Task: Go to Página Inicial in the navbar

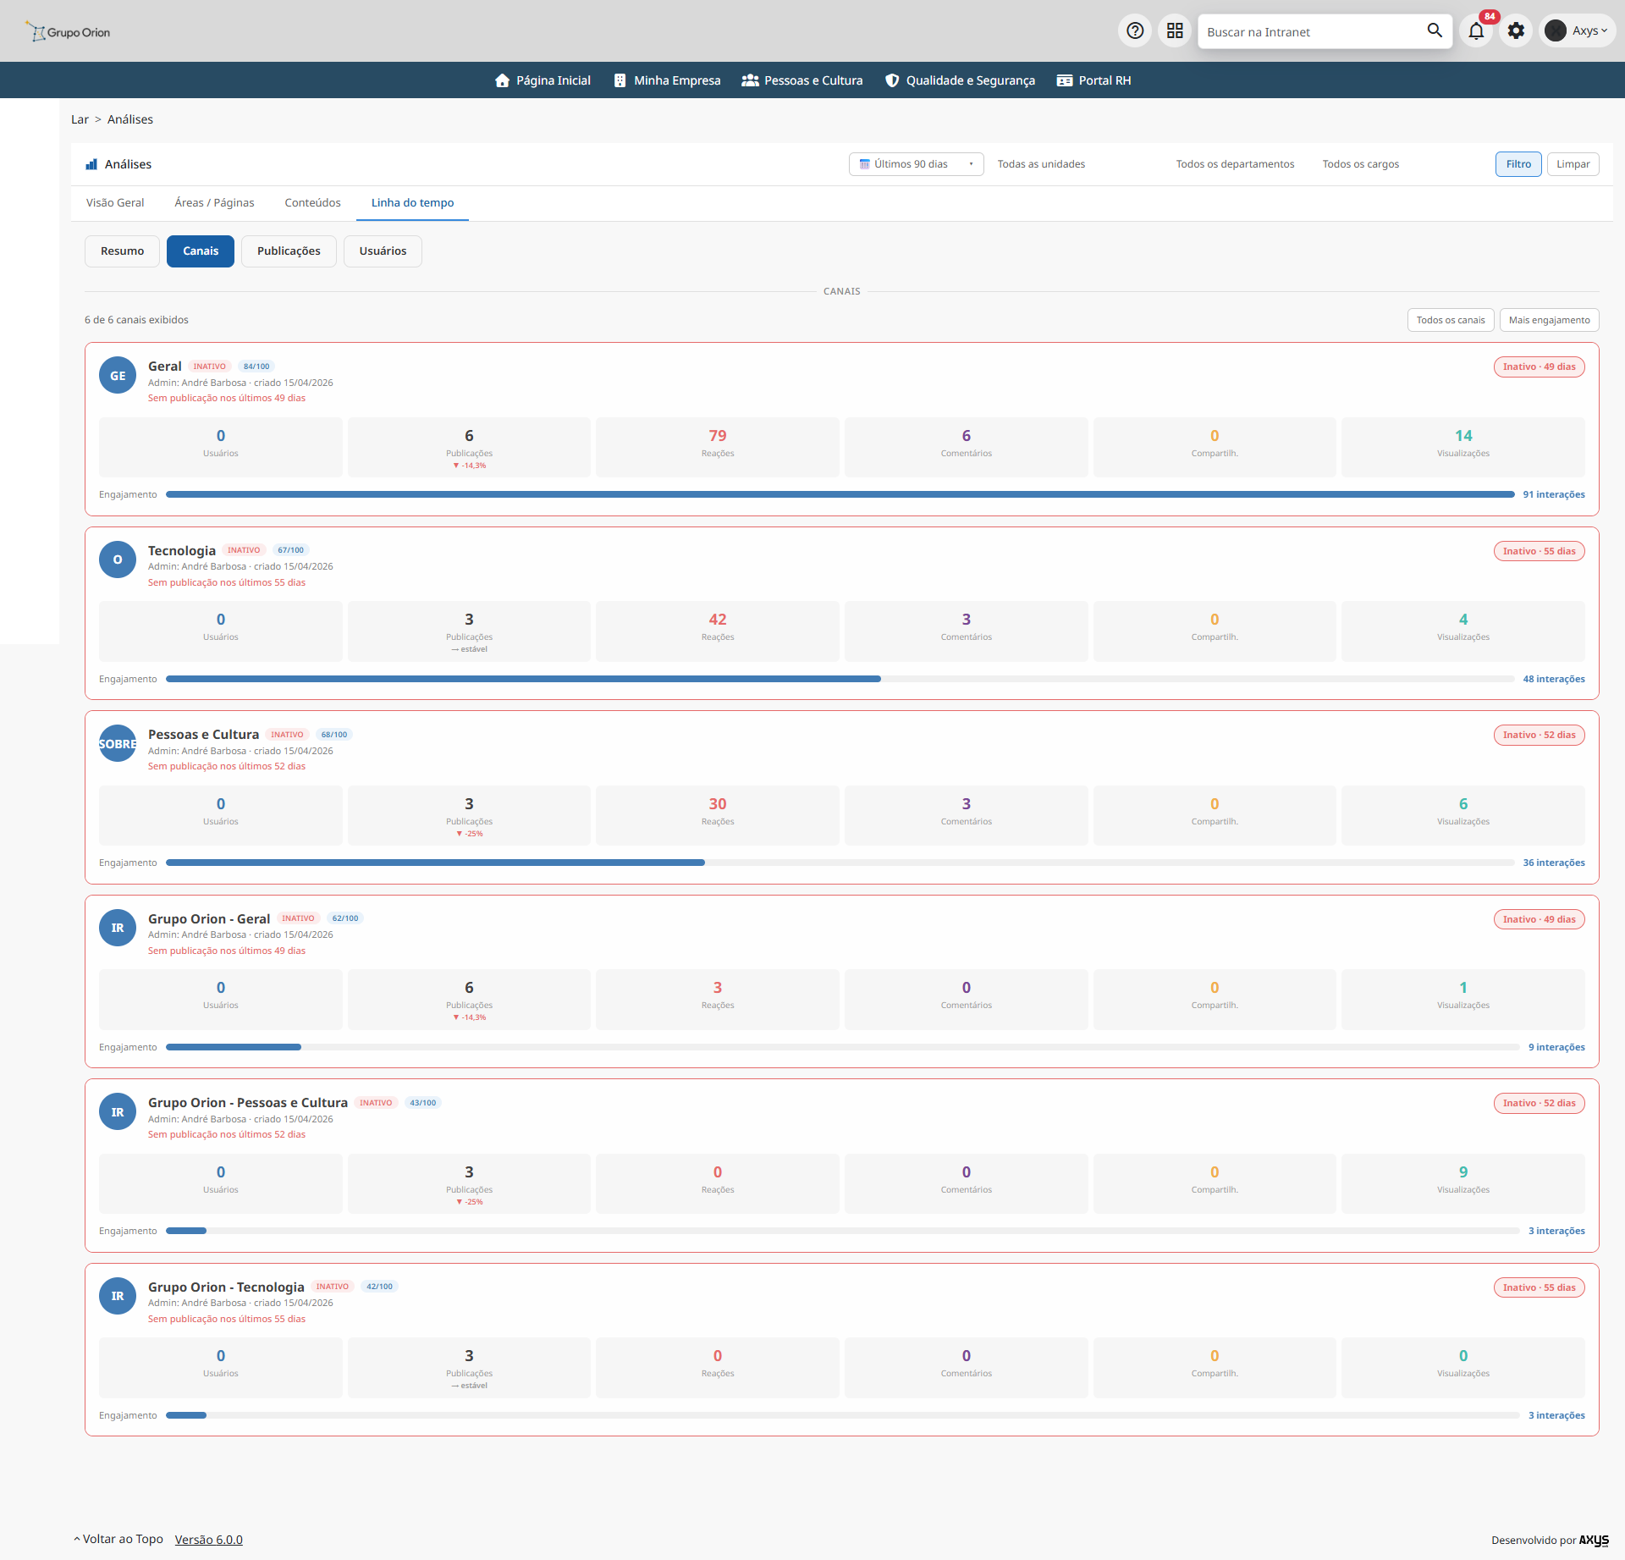Action: [x=543, y=80]
